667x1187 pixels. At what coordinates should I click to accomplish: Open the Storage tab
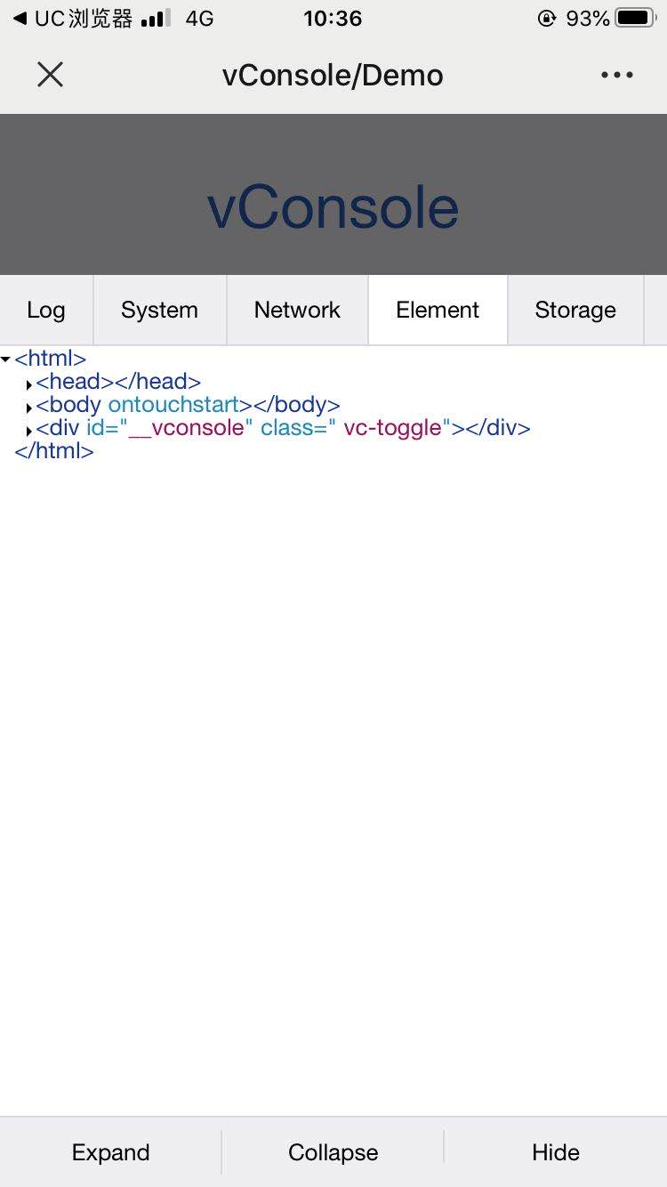575,310
